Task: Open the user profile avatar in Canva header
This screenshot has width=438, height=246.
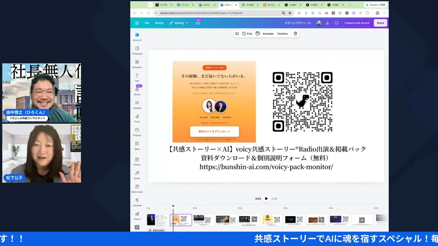Action: coord(319,23)
